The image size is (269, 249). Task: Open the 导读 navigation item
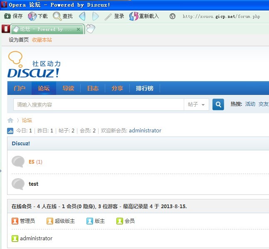tap(68, 88)
